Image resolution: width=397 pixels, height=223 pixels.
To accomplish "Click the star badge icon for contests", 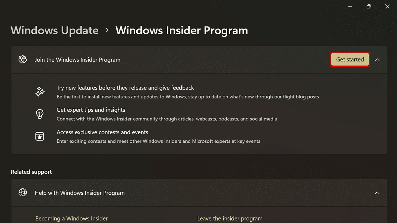I will 40,136.
